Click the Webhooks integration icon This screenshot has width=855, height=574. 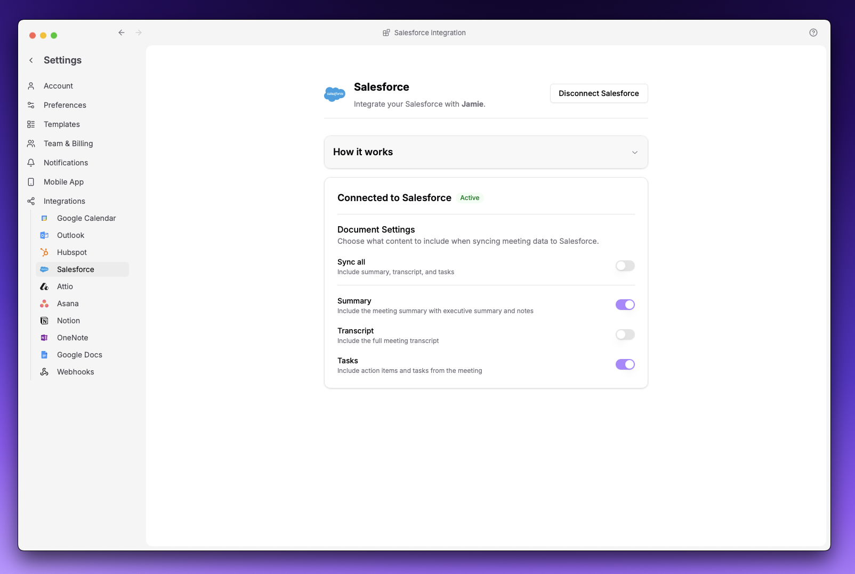44,372
